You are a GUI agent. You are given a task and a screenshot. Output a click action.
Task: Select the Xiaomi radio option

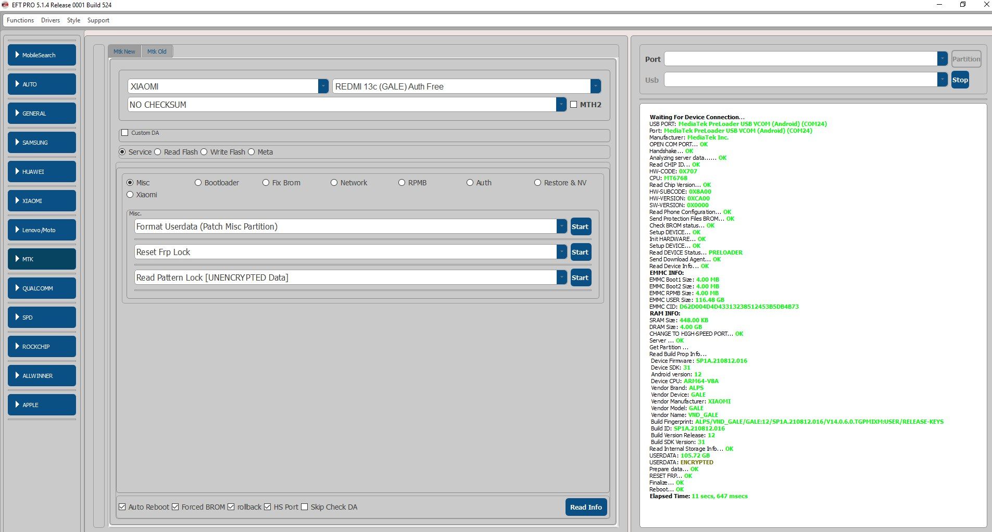coord(130,195)
